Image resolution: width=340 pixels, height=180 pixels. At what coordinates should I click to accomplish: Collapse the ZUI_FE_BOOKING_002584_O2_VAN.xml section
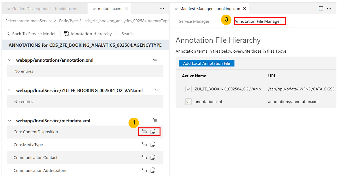10,90
